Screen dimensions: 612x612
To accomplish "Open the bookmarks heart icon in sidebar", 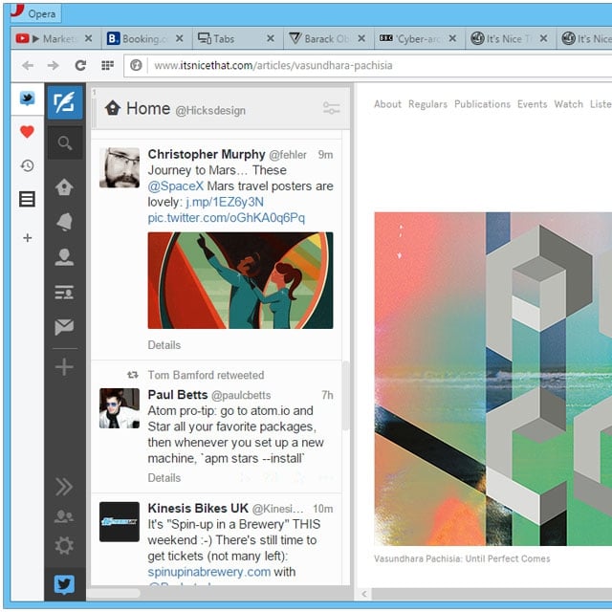I will tap(27, 132).
